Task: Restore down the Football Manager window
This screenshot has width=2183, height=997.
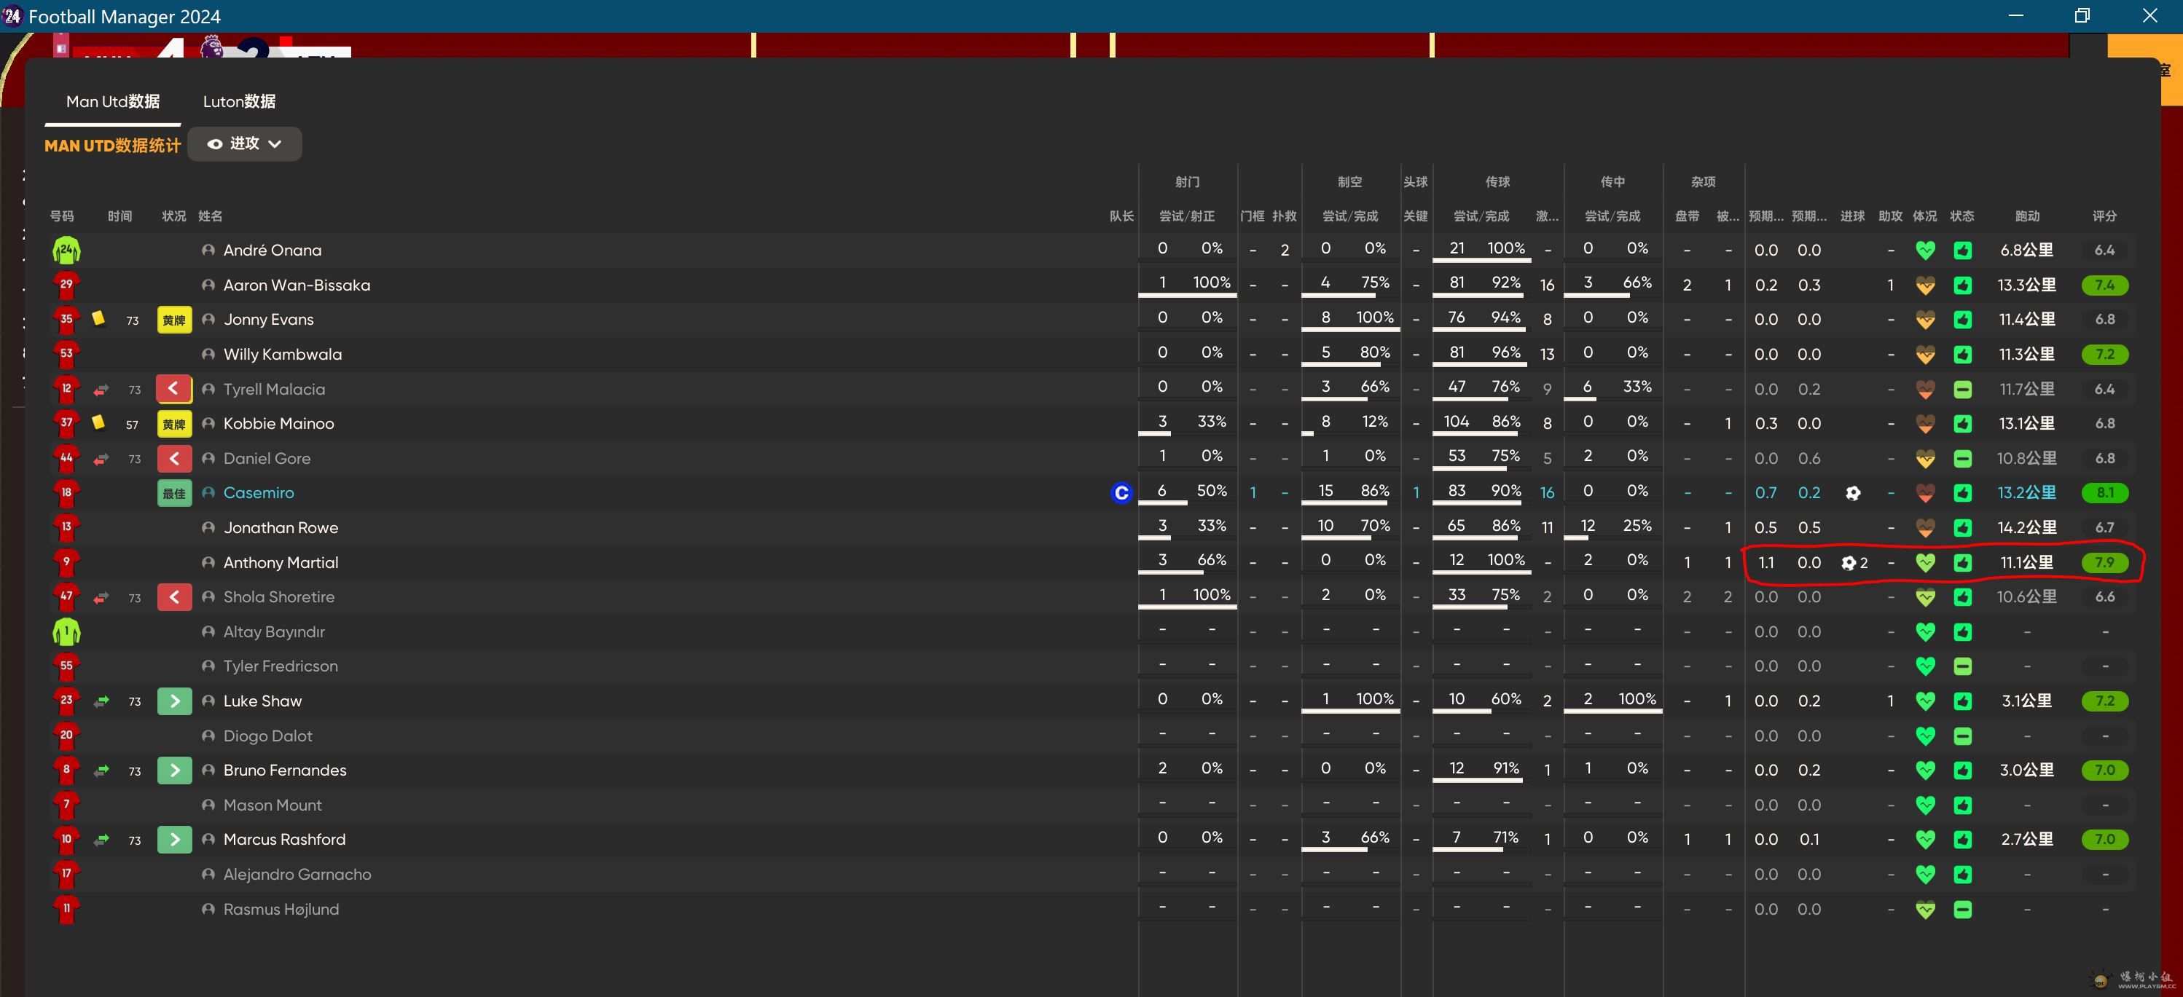Action: click(2081, 15)
